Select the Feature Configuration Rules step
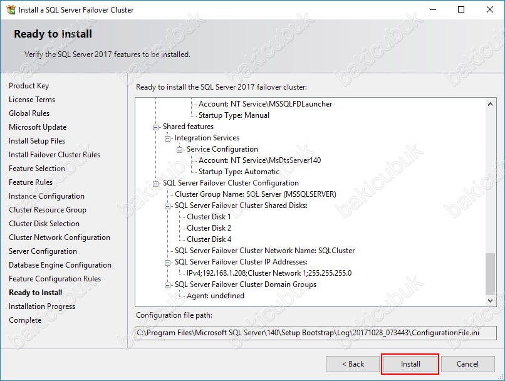This screenshot has height=381, width=505. 55,279
